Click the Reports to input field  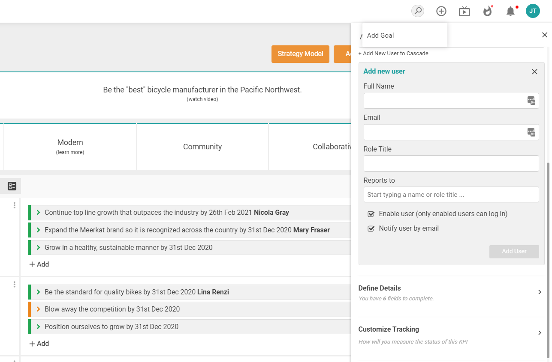451,195
